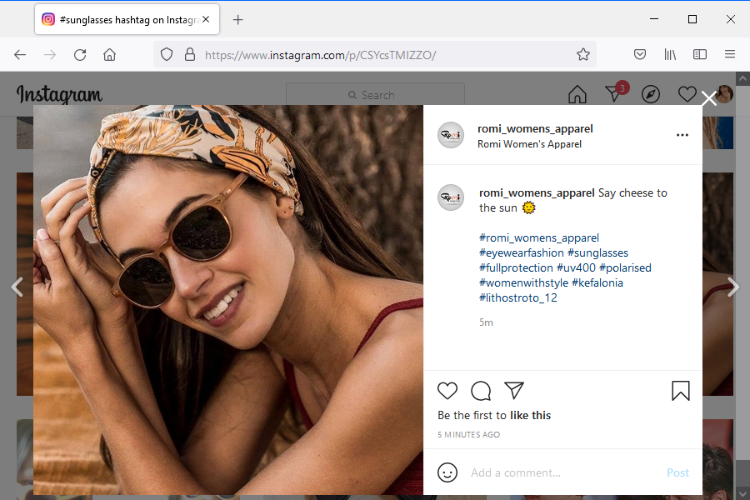This screenshot has width=750, height=500.
Task: Open the Explore compass icon
Action: tap(650, 94)
